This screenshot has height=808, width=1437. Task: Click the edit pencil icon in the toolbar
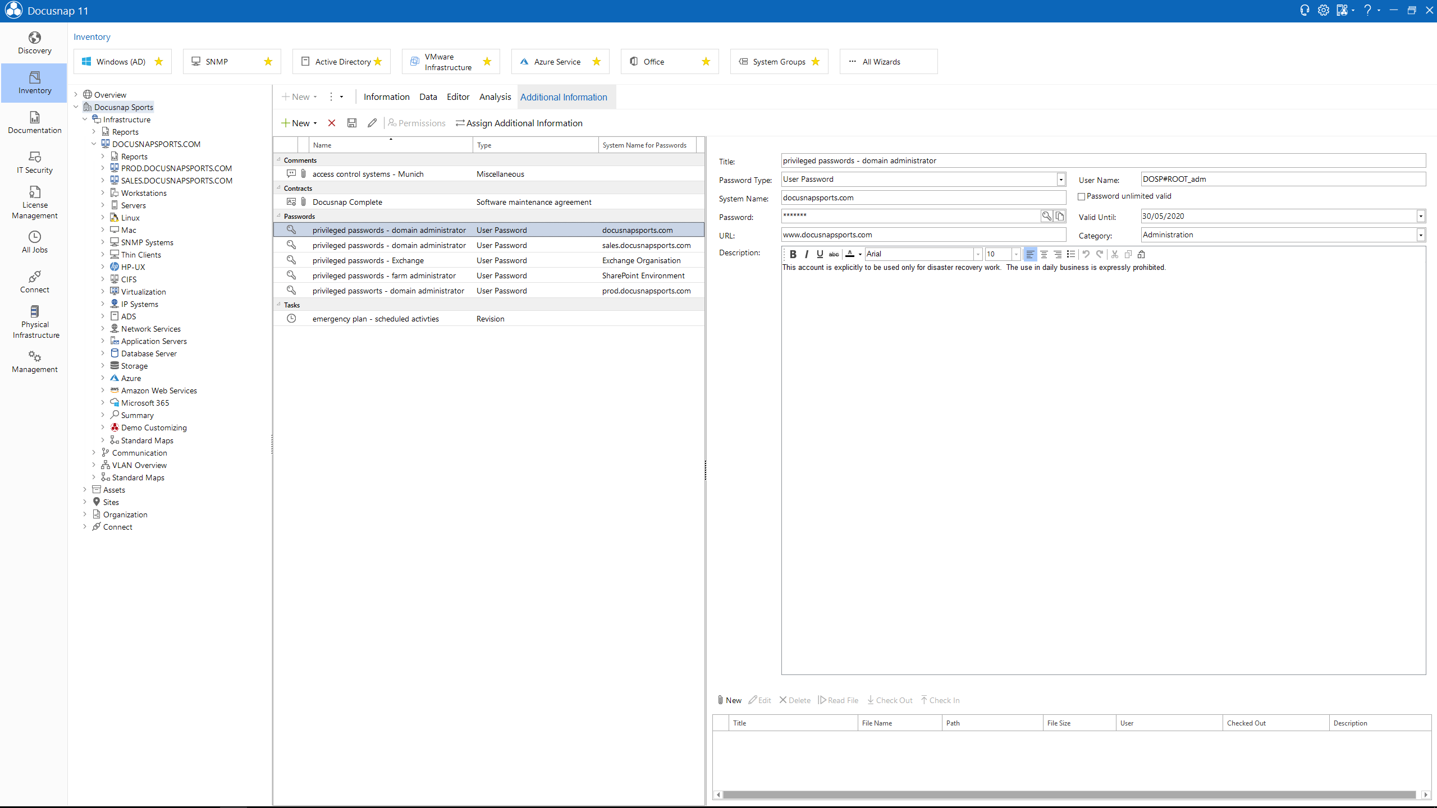(x=372, y=123)
